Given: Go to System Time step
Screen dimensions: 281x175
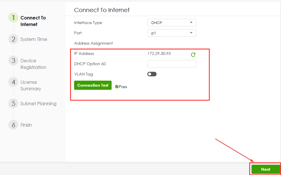Looking at the screenshot, I should (34, 39).
